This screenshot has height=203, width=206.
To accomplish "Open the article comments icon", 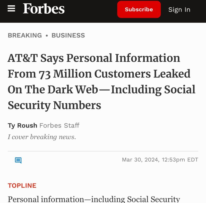I will tap(18, 160).
